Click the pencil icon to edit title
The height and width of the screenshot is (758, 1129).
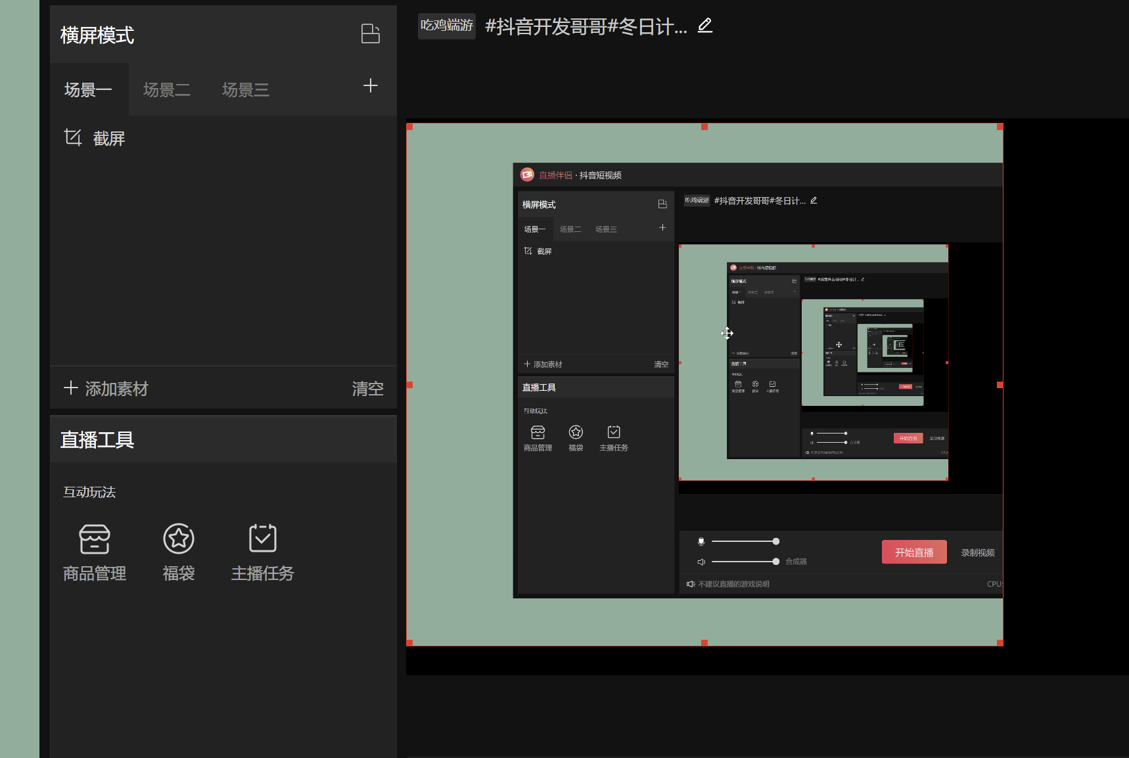tap(705, 26)
